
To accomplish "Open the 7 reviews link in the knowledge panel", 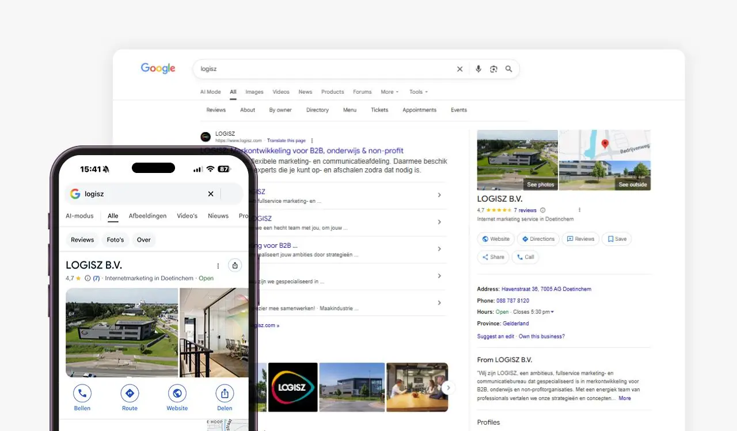I will pyautogui.click(x=526, y=210).
